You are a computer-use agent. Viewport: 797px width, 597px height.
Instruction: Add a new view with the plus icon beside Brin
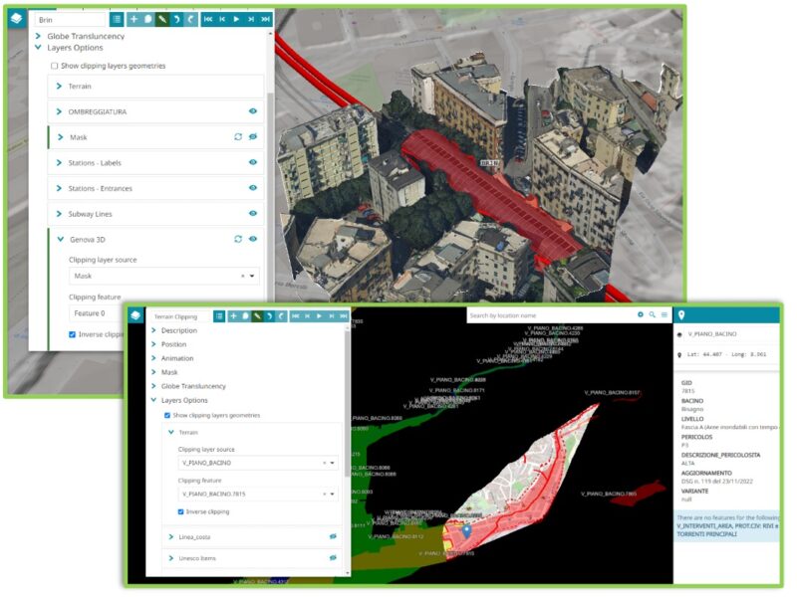click(x=133, y=19)
